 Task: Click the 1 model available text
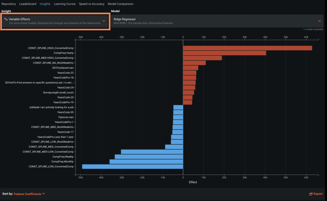pyautogui.click(x=313, y=29)
